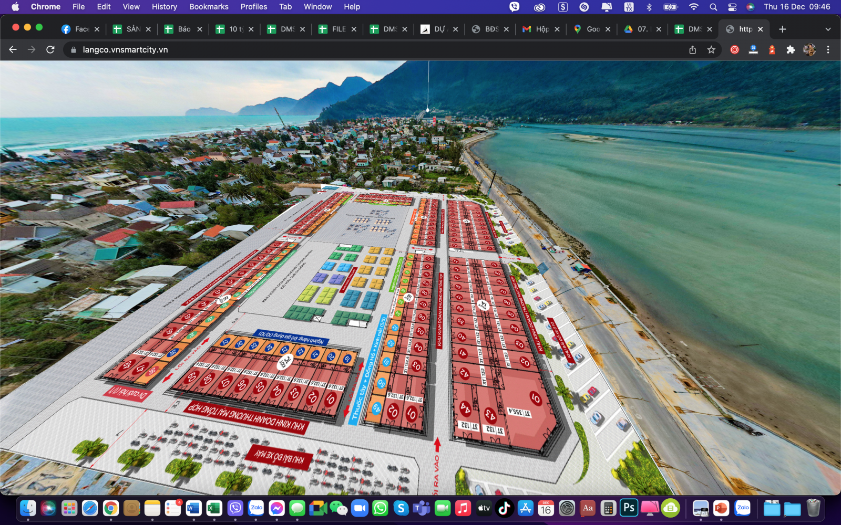Open the Chrome application menu

tap(46, 7)
